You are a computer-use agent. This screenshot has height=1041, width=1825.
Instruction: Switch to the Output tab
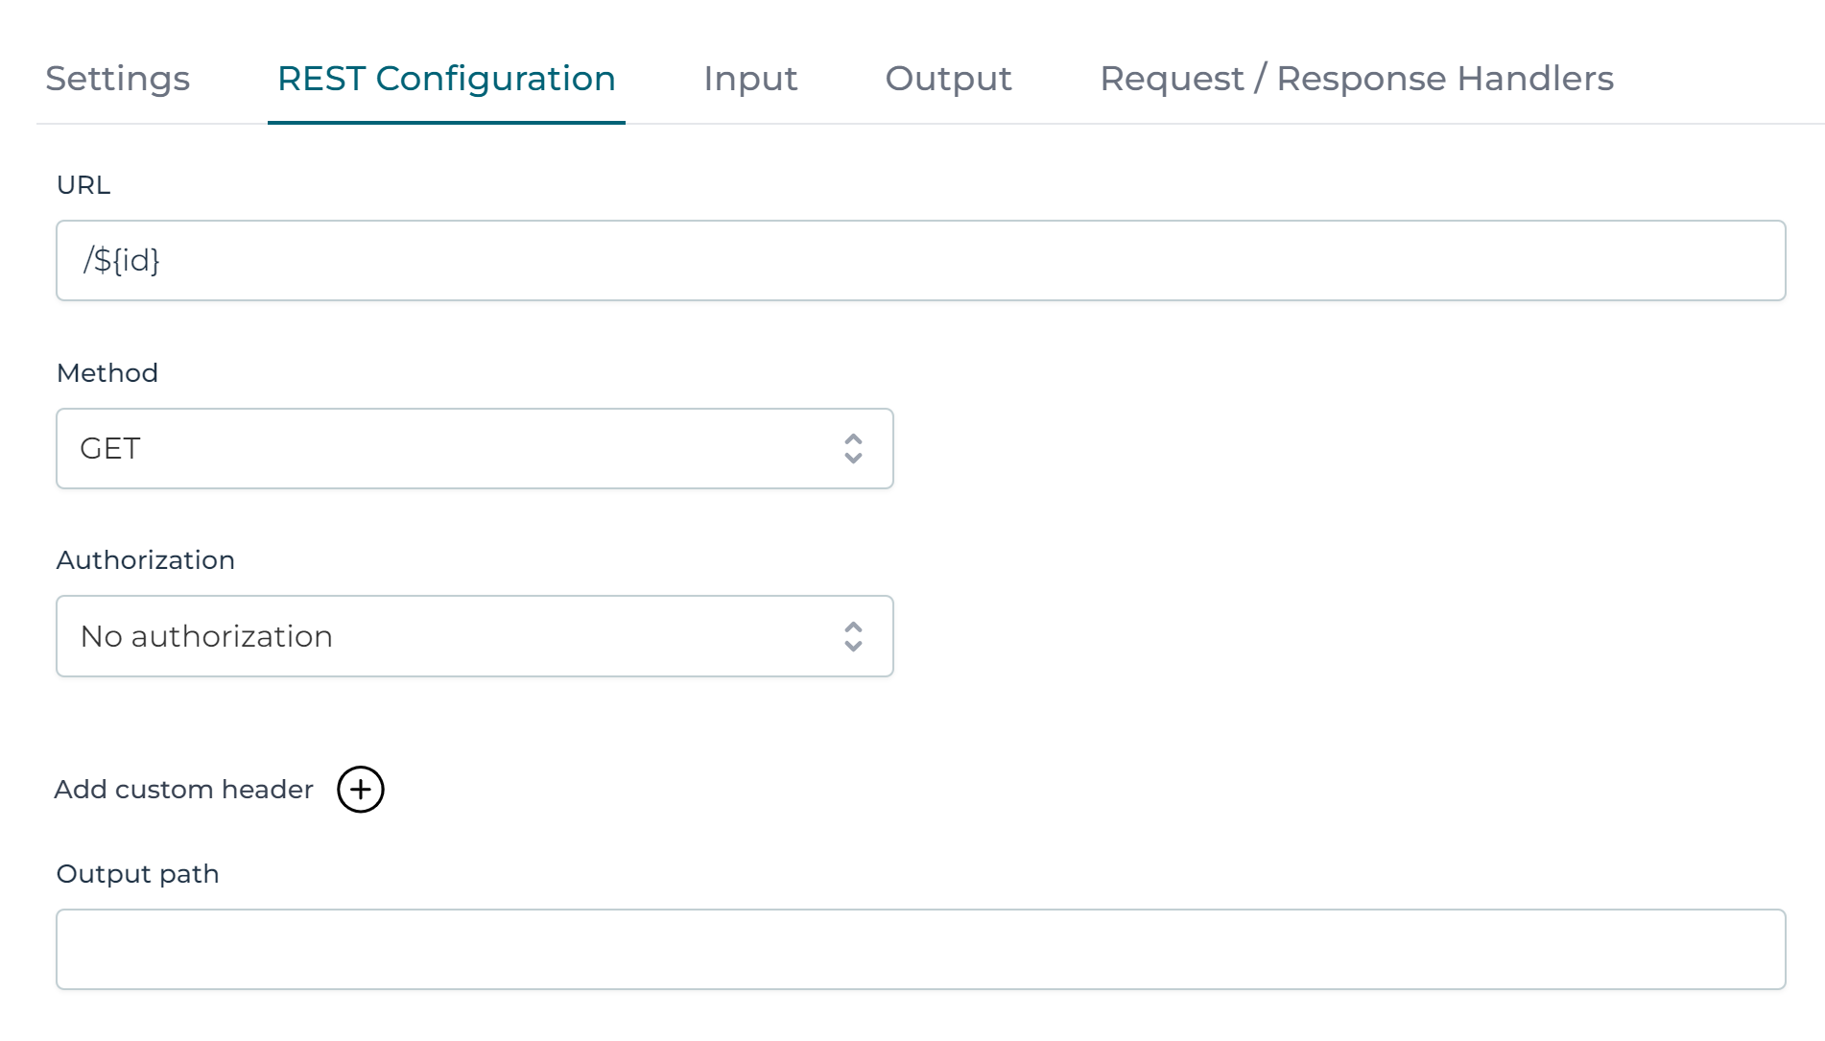(x=948, y=79)
